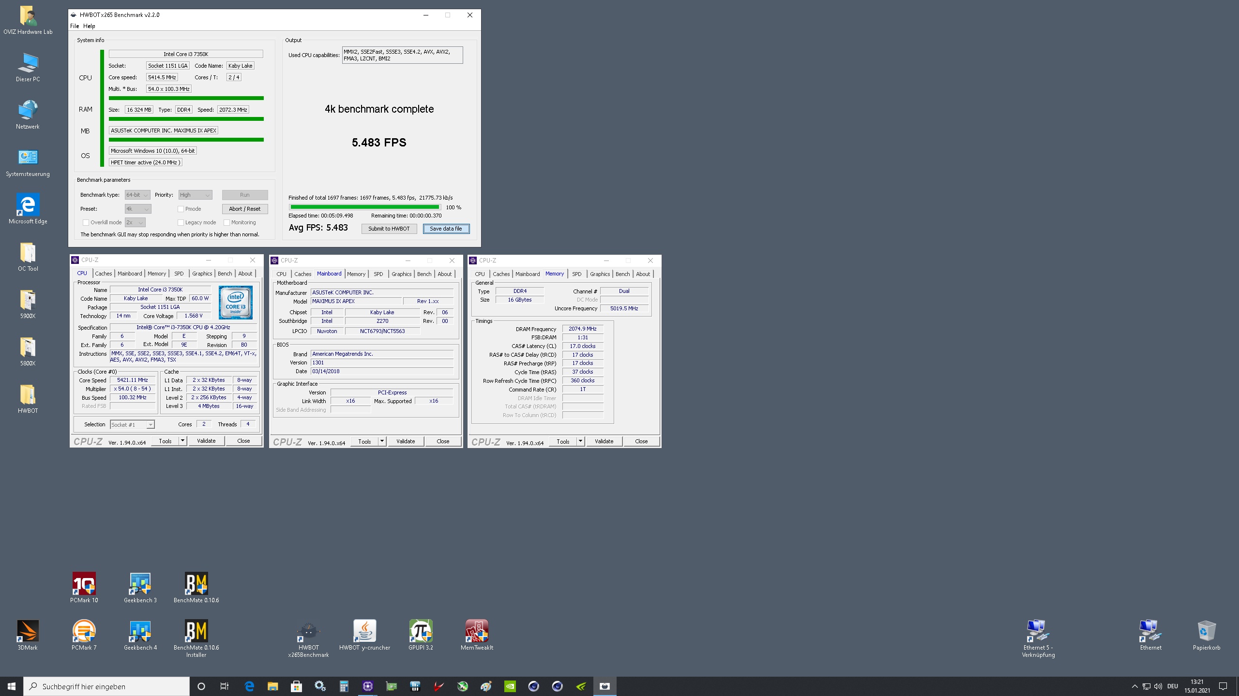
Task: Open the Dieser PC desktop icon
Action: click(x=28, y=67)
